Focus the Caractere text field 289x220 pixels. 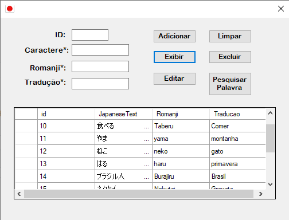tap(100, 50)
